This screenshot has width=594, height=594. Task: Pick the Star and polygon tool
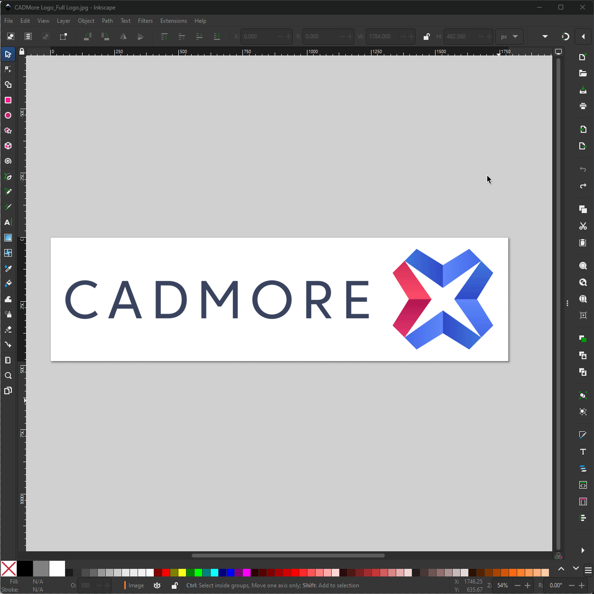pos(8,130)
